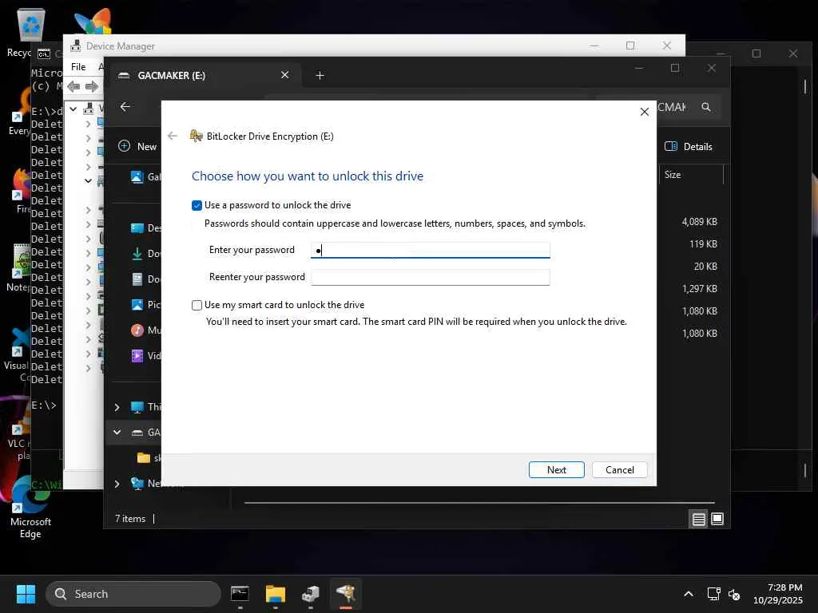Image resolution: width=818 pixels, height=613 pixels.
Task: Open Music folder in Explorer sidebar
Action: [x=145, y=330]
